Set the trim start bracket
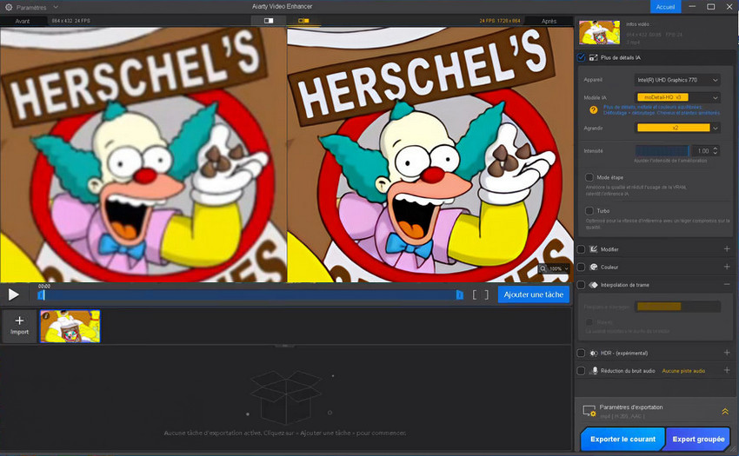This screenshot has height=456, width=739. (x=475, y=295)
